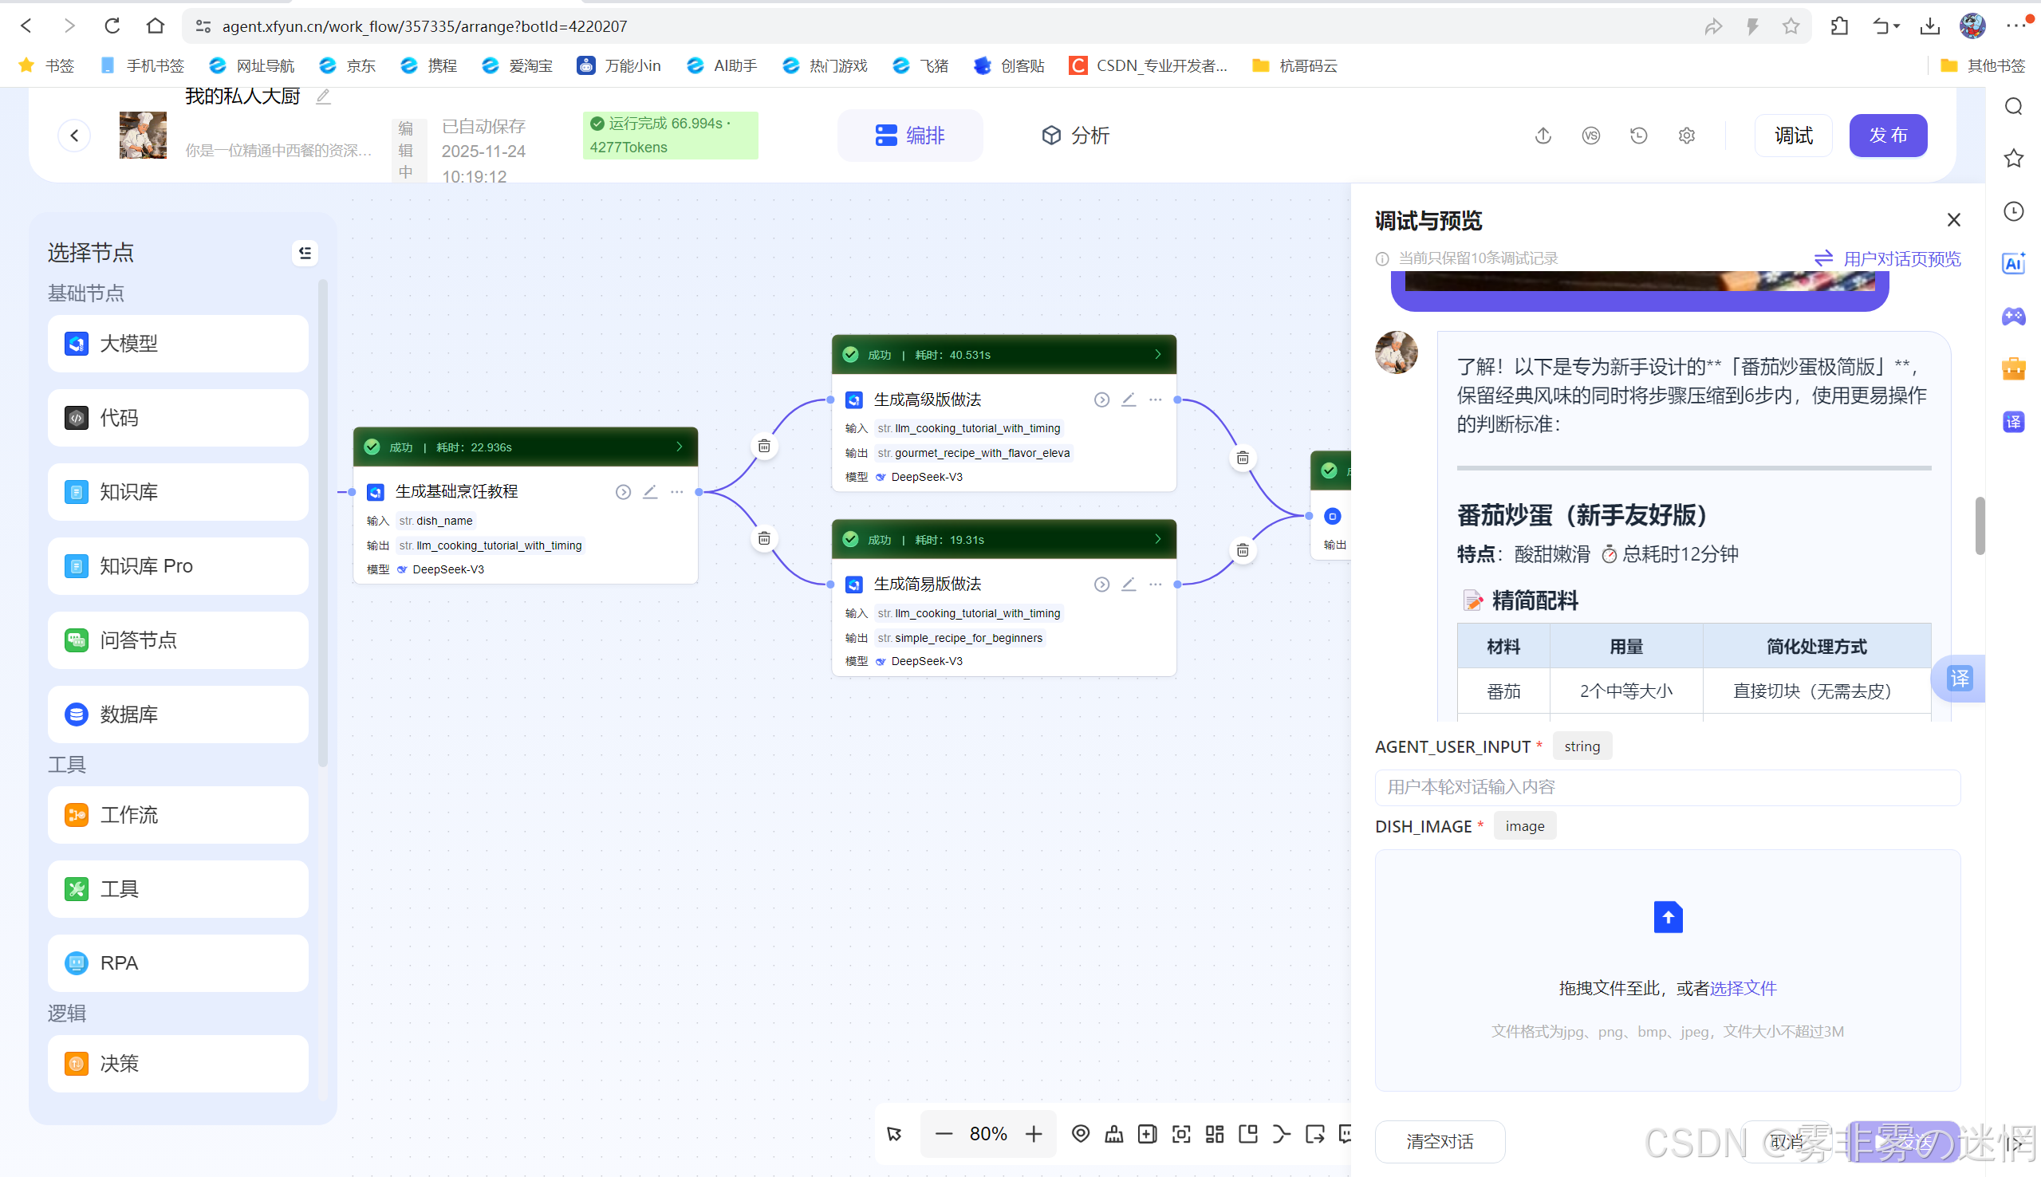Switch to the 分析 tab
This screenshot has height=1177, width=2041.
pos(1075,136)
